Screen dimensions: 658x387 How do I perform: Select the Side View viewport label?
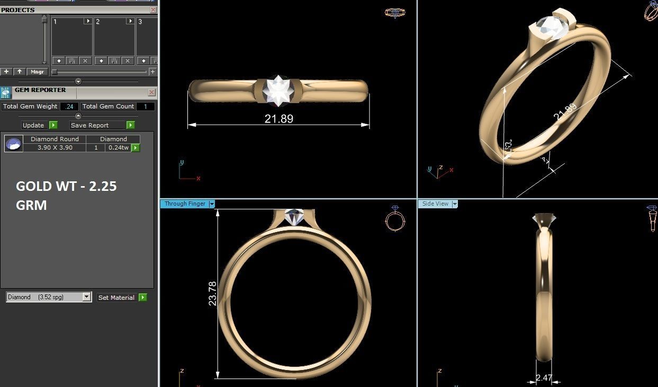[x=435, y=204]
